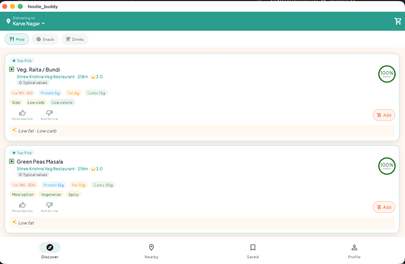
Task: Select the Drinks filter chip
Action: (74, 39)
